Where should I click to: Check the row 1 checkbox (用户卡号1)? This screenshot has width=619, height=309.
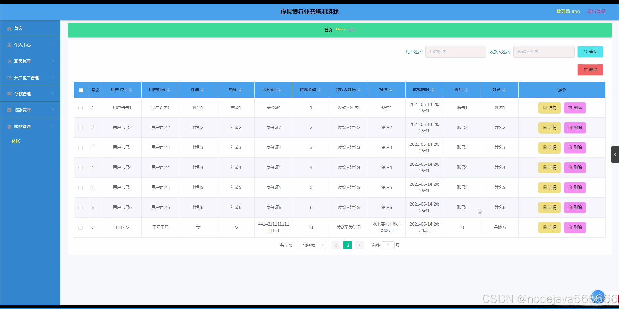[x=81, y=108]
